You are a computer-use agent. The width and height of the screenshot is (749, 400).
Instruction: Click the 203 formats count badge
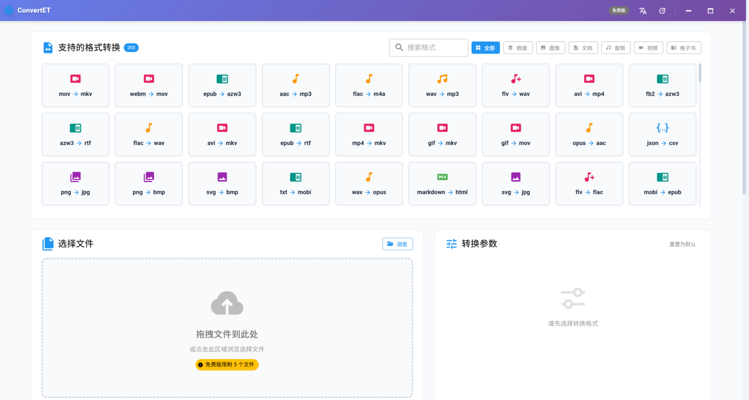(131, 47)
